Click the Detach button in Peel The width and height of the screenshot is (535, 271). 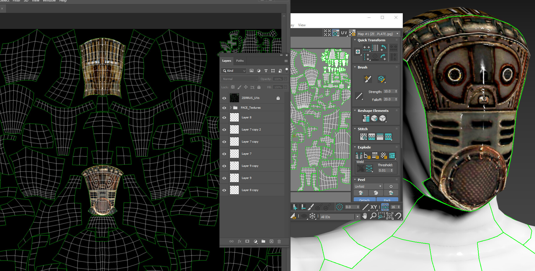point(364,200)
